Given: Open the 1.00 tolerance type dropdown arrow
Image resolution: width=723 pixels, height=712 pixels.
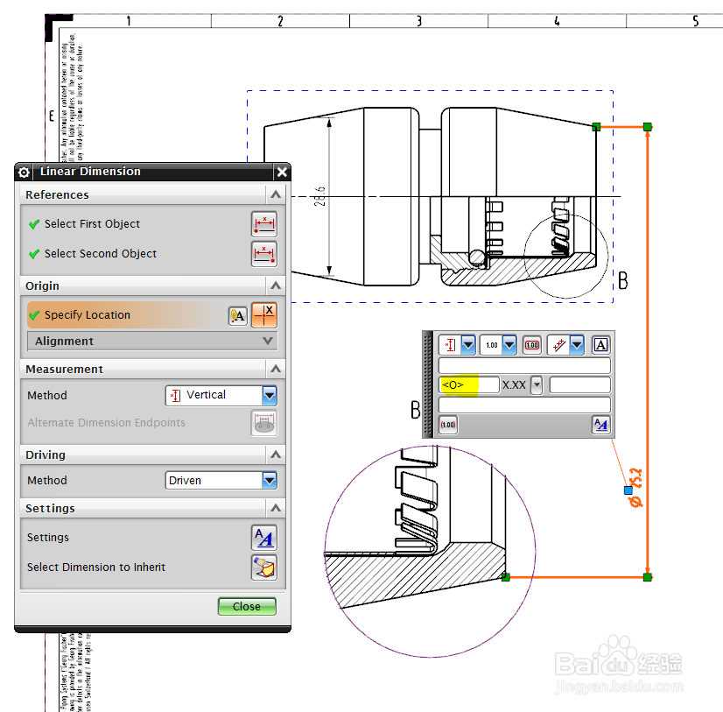Looking at the screenshot, I should [x=509, y=345].
